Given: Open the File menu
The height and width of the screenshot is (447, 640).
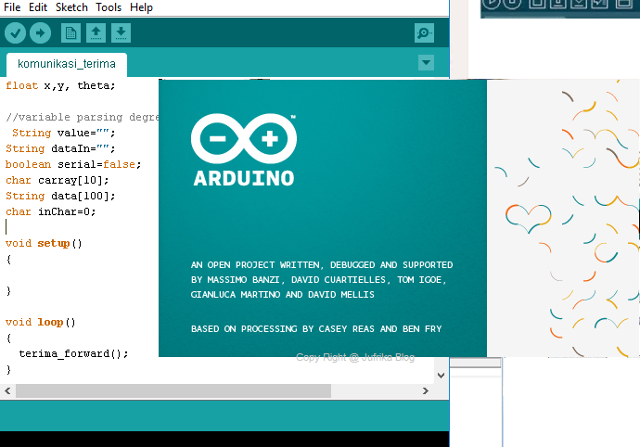Looking at the screenshot, I should click(12, 7).
